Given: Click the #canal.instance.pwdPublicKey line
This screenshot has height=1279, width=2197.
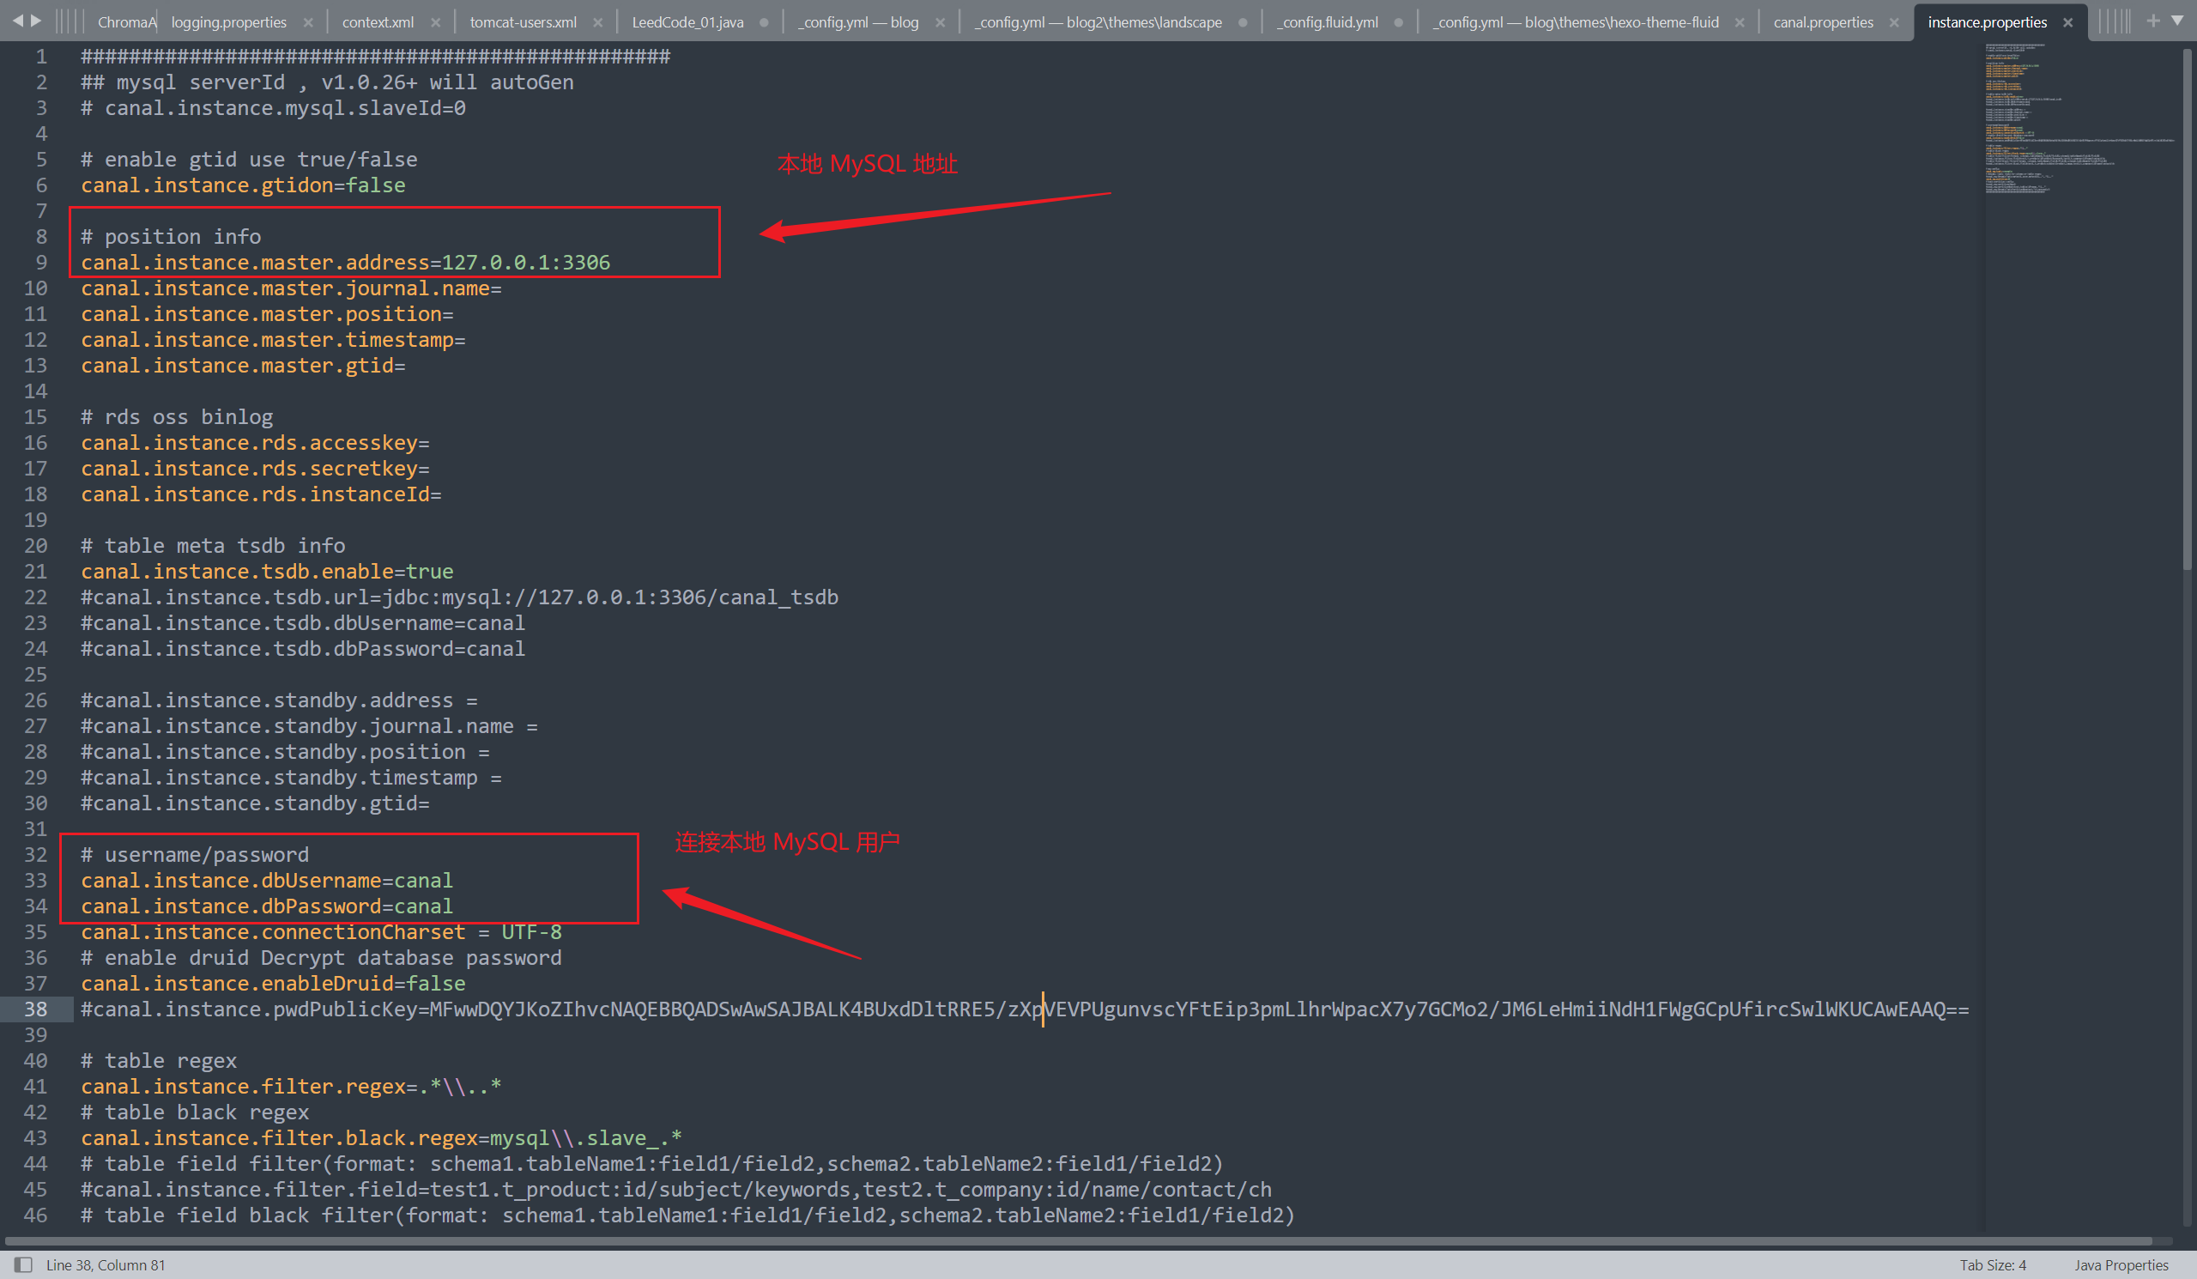Looking at the screenshot, I should point(1025,1009).
